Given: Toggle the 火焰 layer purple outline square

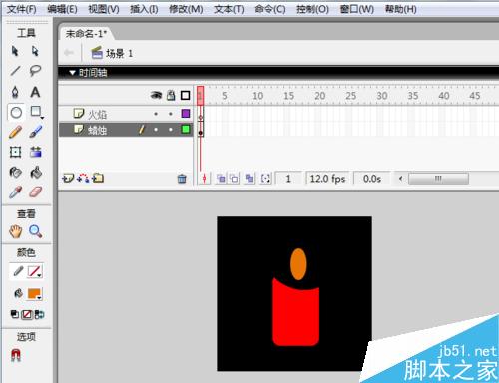Looking at the screenshot, I should tap(186, 114).
